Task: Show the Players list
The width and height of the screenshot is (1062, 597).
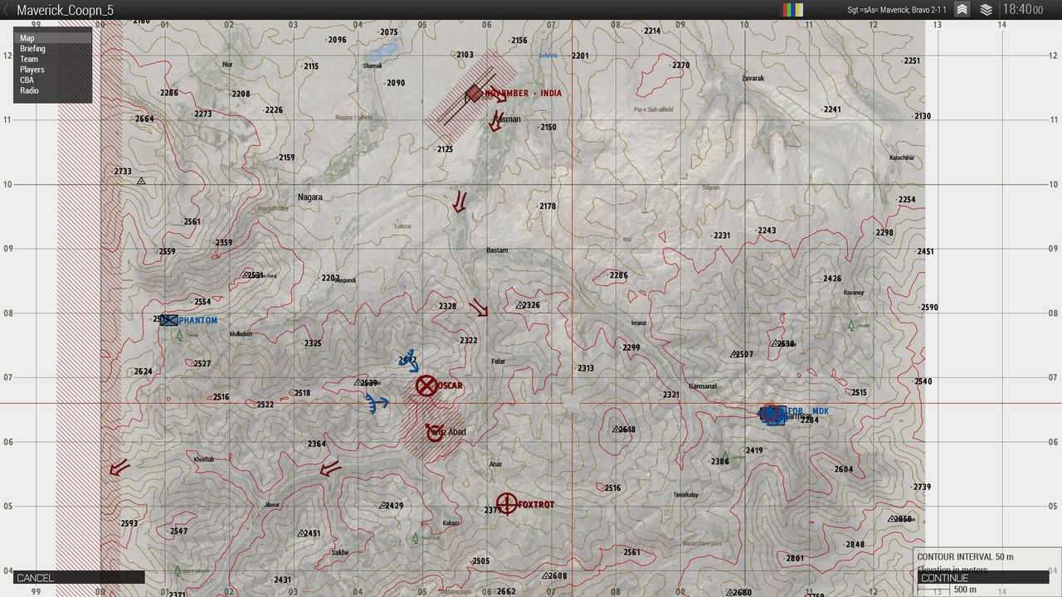Action: [x=52, y=70]
